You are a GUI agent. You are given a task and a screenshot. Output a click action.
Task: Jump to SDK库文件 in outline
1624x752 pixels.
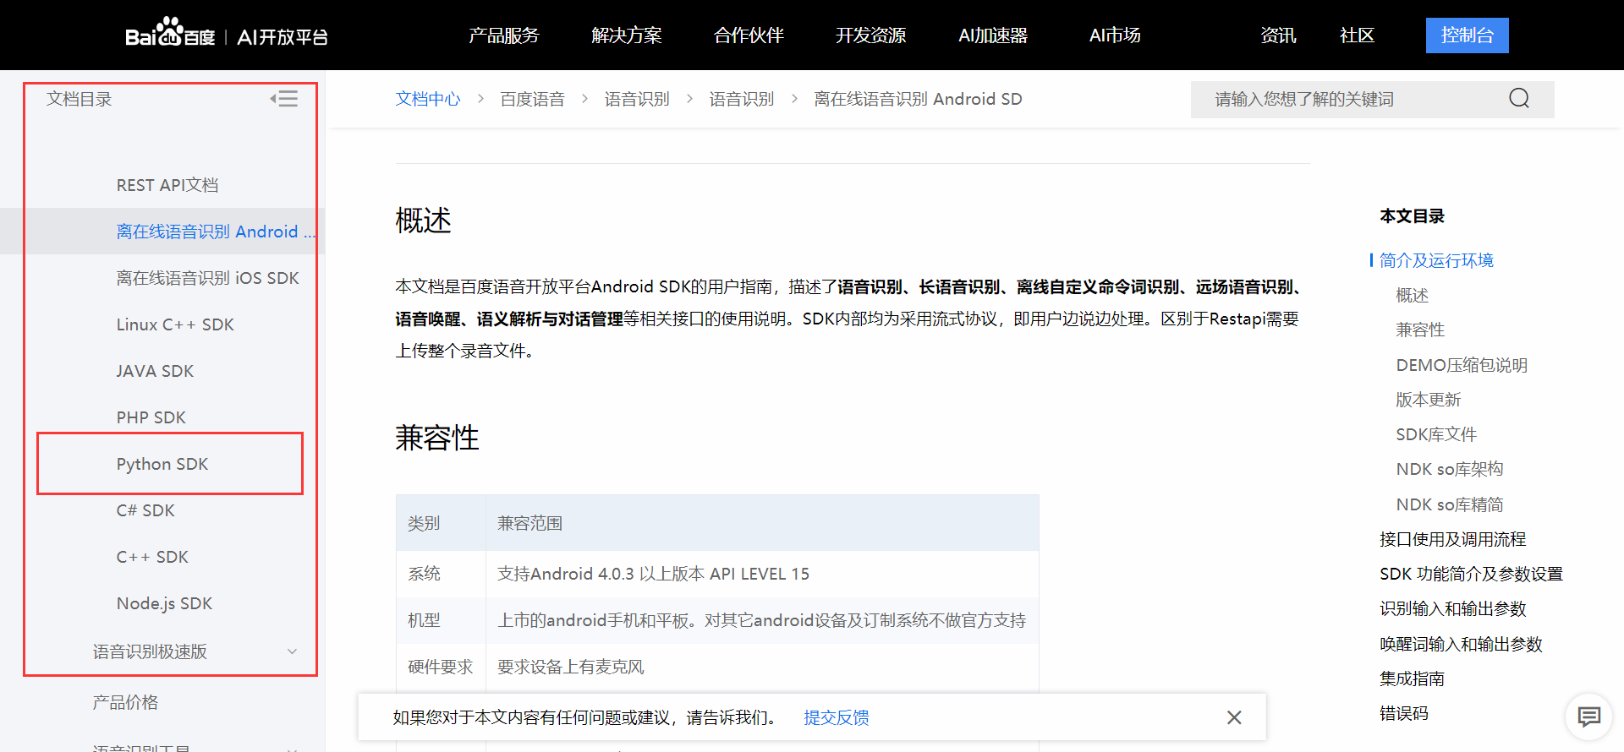point(1436,434)
